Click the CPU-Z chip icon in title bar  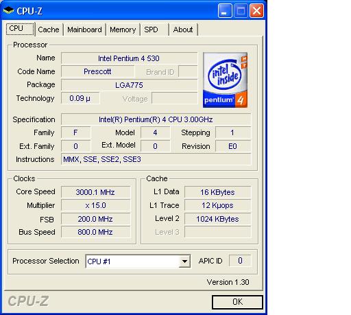pos(8,10)
